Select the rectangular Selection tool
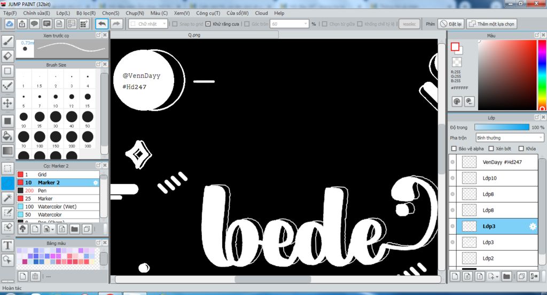 (x=7, y=168)
